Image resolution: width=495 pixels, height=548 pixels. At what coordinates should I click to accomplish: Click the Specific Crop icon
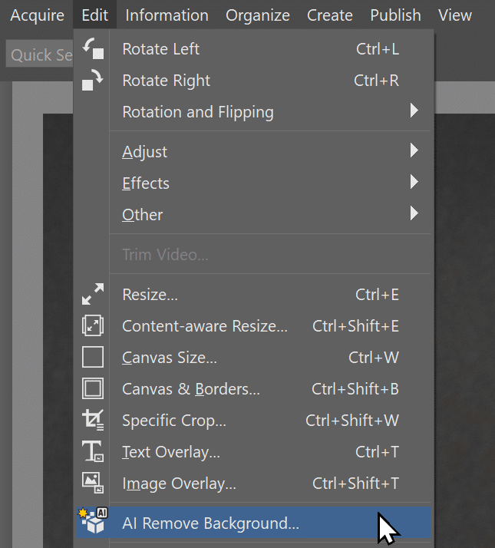[93, 421]
